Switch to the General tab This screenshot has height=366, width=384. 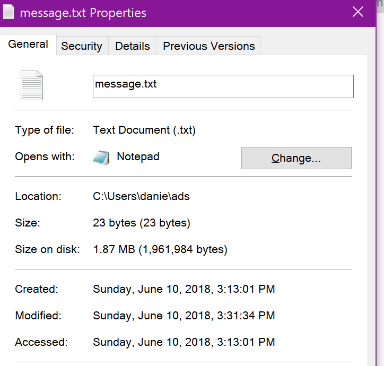click(x=28, y=45)
